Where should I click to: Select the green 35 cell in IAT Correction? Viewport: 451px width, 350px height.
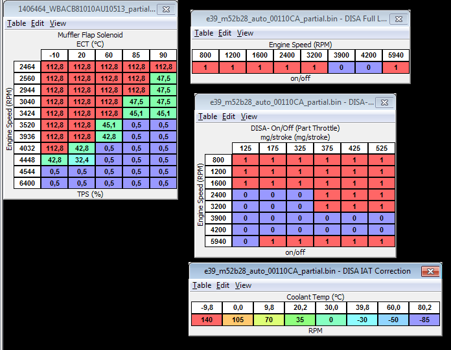300,320
